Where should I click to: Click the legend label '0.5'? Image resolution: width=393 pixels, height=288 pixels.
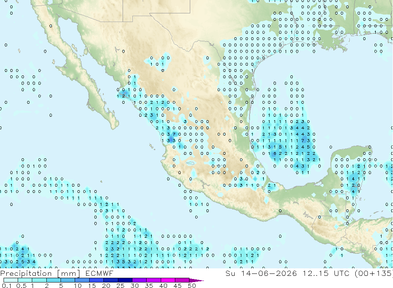21,286
